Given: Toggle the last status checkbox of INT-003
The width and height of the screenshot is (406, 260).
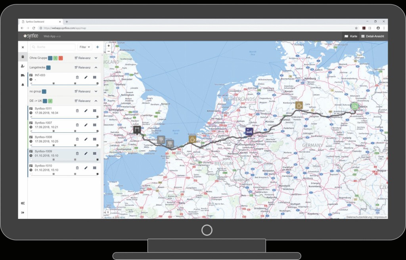Looking at the screenshot, I should coord(98,84).
